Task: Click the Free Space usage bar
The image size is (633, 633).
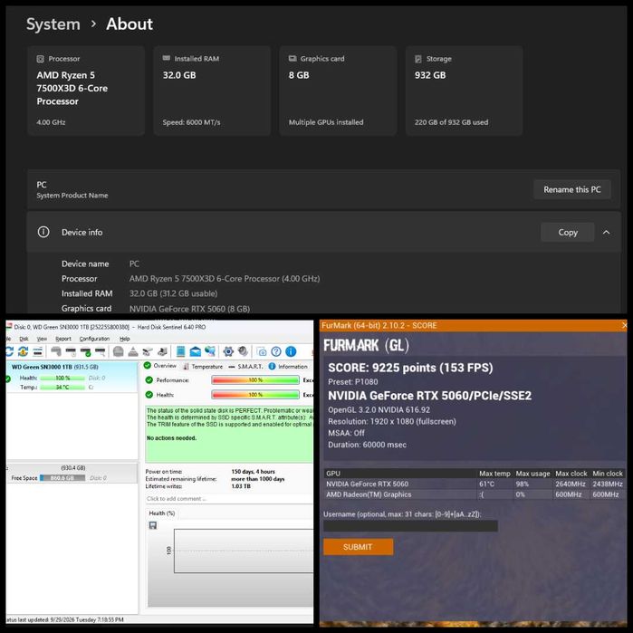Action: point(62,478)
